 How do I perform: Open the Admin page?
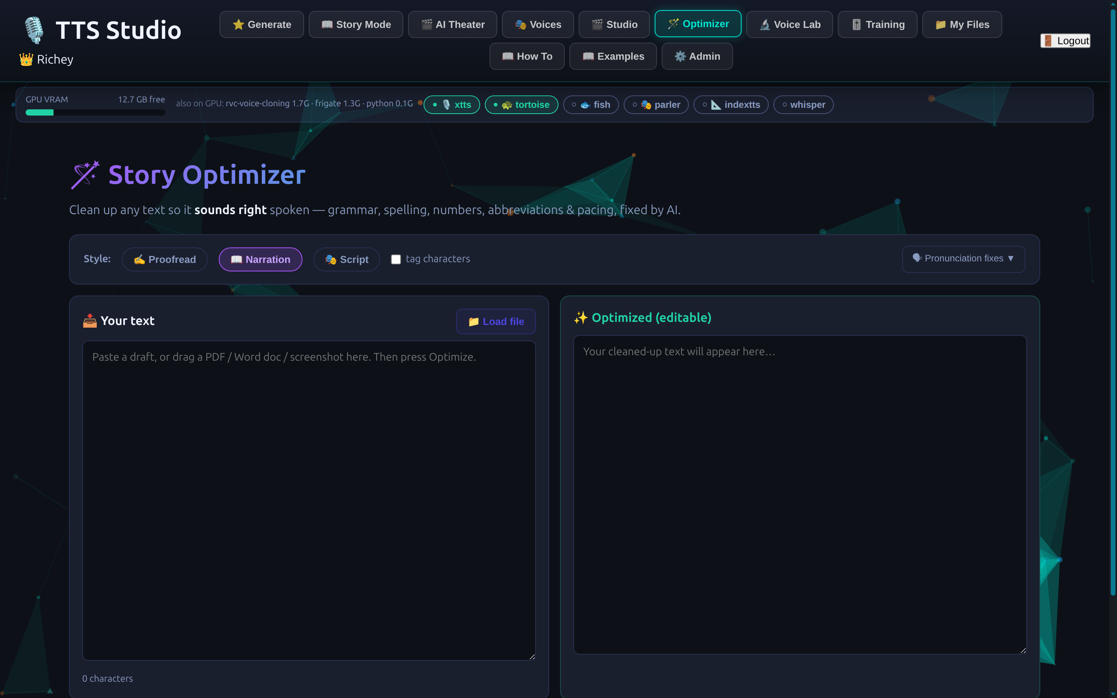tap(697, 56)
